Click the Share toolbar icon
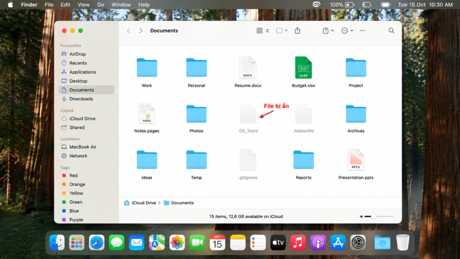 pos(297,31)
